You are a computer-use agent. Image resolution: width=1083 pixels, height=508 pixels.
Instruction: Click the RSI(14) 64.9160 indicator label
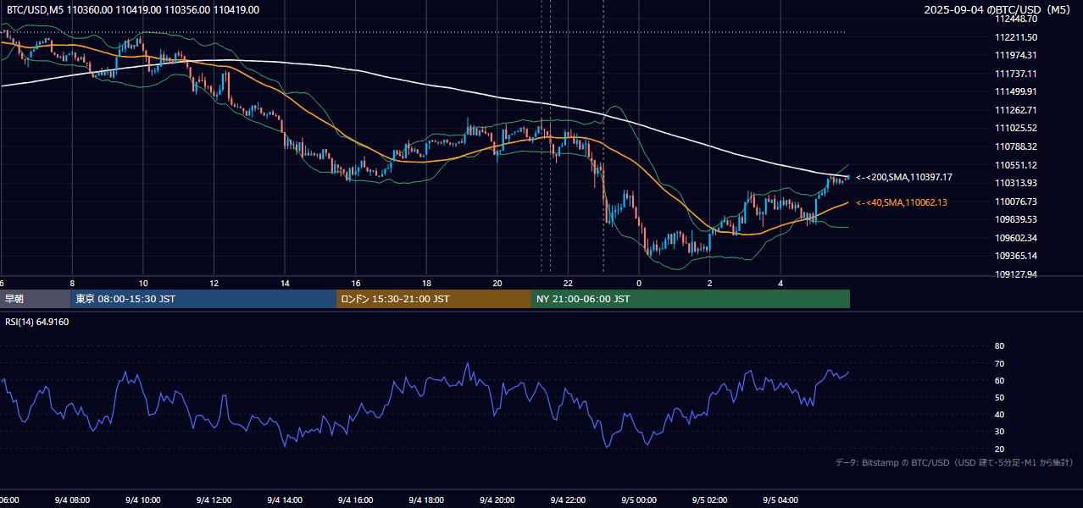37,322
